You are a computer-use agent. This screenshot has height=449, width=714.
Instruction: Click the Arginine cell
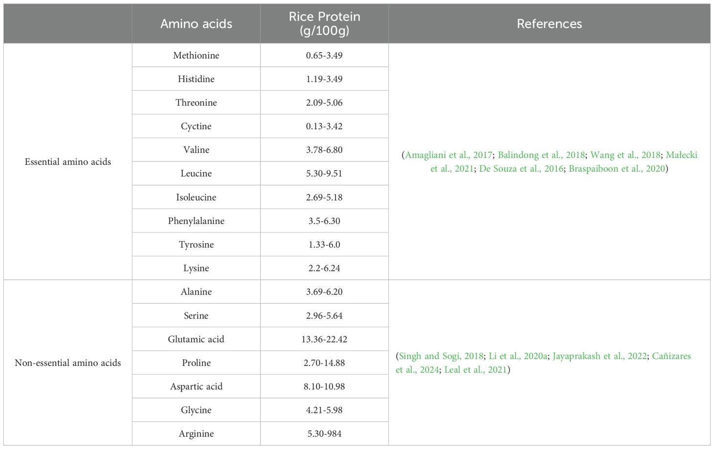196,434
